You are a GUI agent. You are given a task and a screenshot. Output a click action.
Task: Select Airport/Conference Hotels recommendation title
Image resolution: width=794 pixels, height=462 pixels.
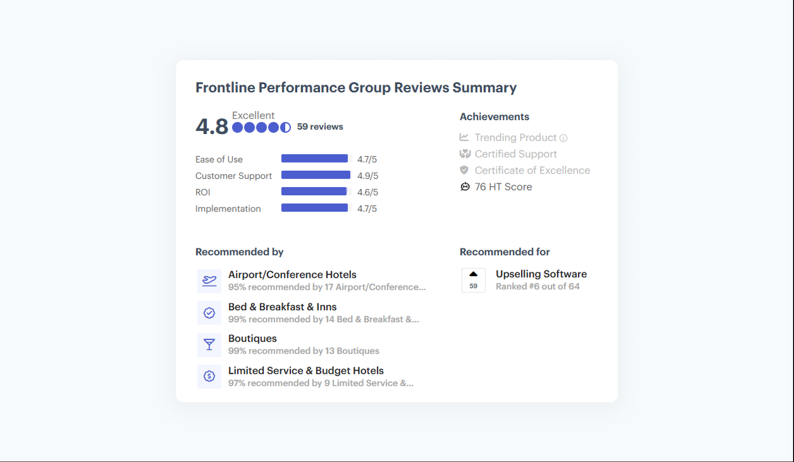pos(292,274)
